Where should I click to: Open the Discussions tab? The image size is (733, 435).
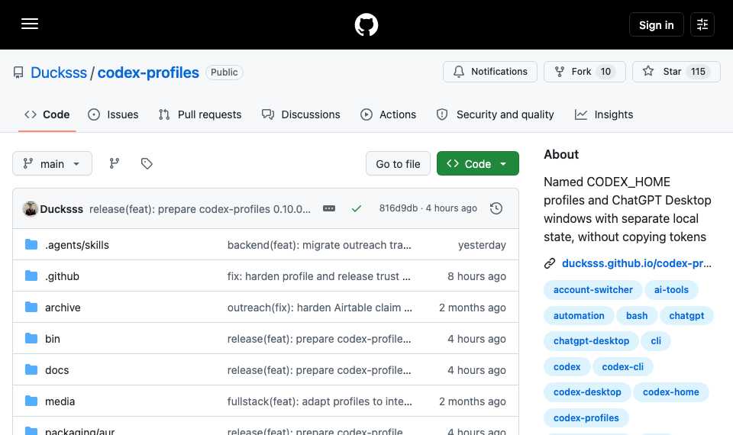[x=301, y=114]
